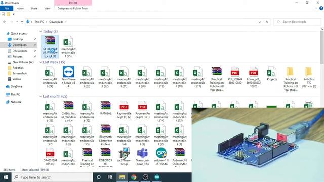324x182 pixels.
Task: Click This PC in the address path
Action: click(39, 22)
